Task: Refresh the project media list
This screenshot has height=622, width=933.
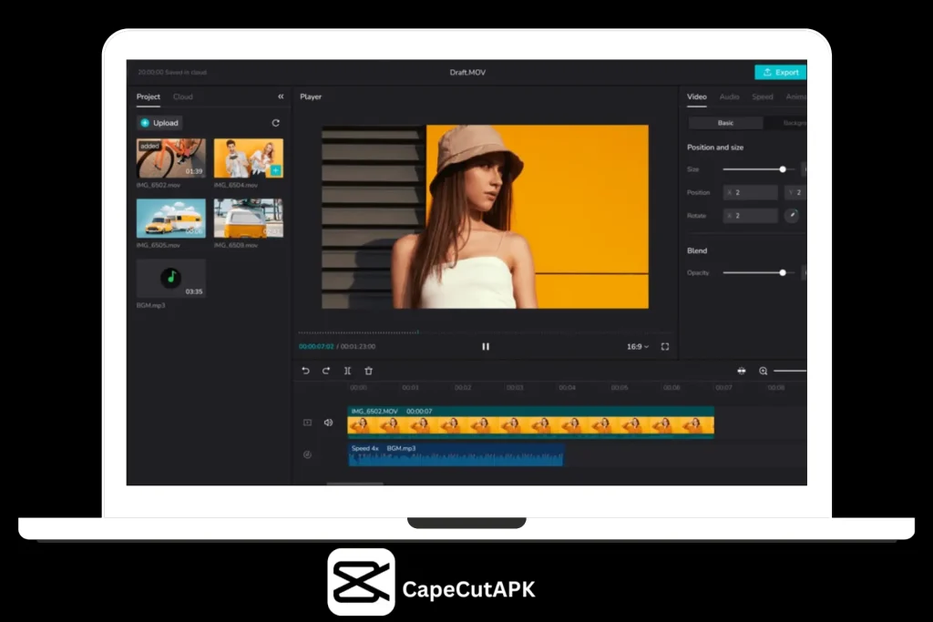Action: [x=275, y=123]
